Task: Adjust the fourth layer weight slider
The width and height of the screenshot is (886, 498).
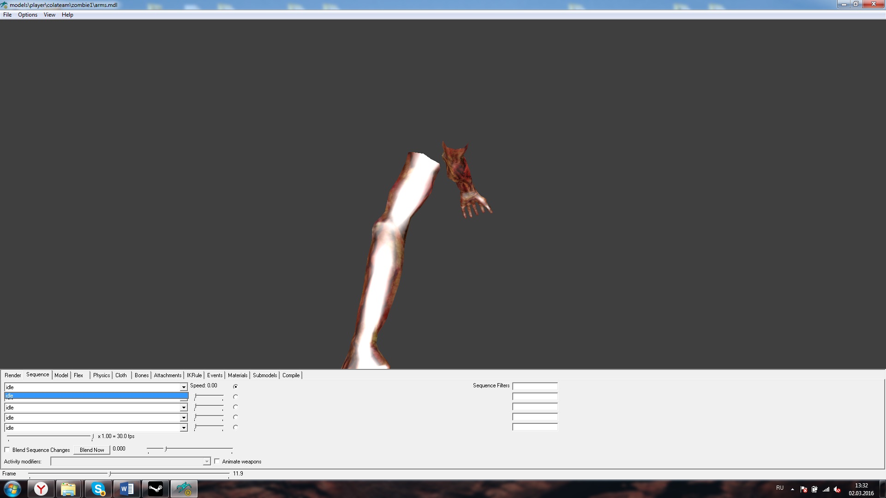Action: [209, 417]
